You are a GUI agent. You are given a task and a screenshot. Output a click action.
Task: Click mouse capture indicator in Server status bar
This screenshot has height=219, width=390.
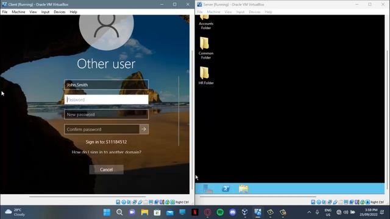[363, 202]
